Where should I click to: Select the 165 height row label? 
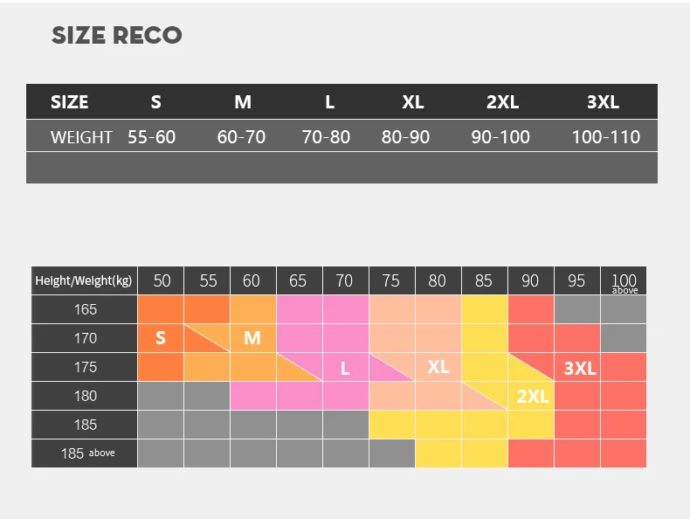pos(86,309)
